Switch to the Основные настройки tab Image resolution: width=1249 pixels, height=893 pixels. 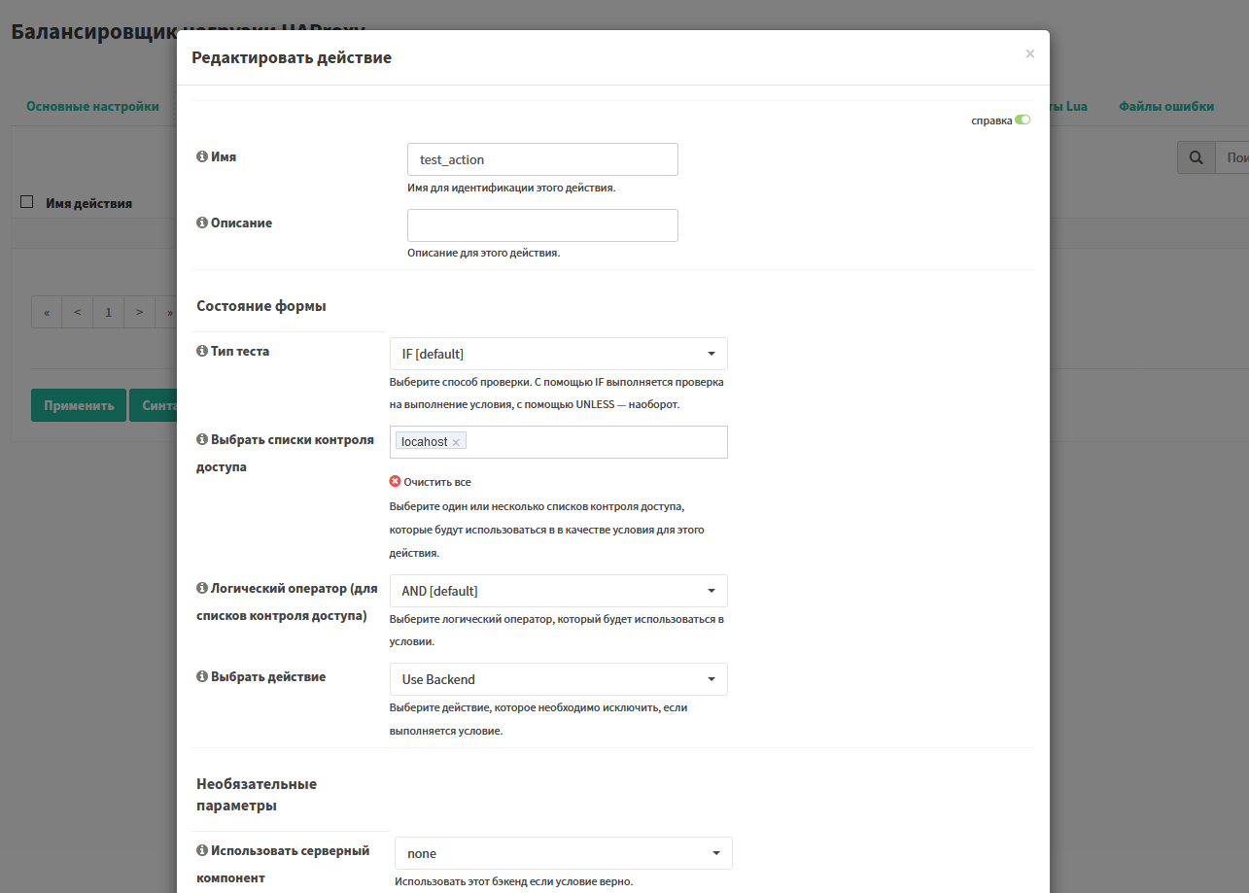(x=92, y=106)
